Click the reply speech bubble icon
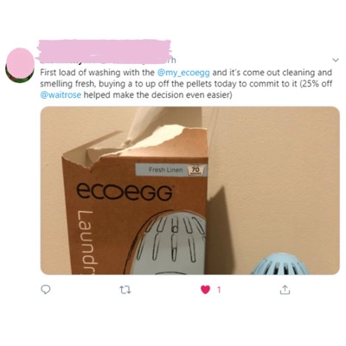 46,290
